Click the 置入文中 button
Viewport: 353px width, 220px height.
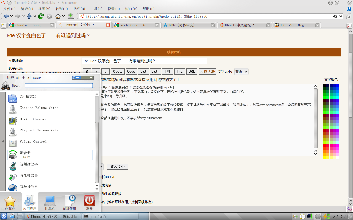[x=117, y=167]
